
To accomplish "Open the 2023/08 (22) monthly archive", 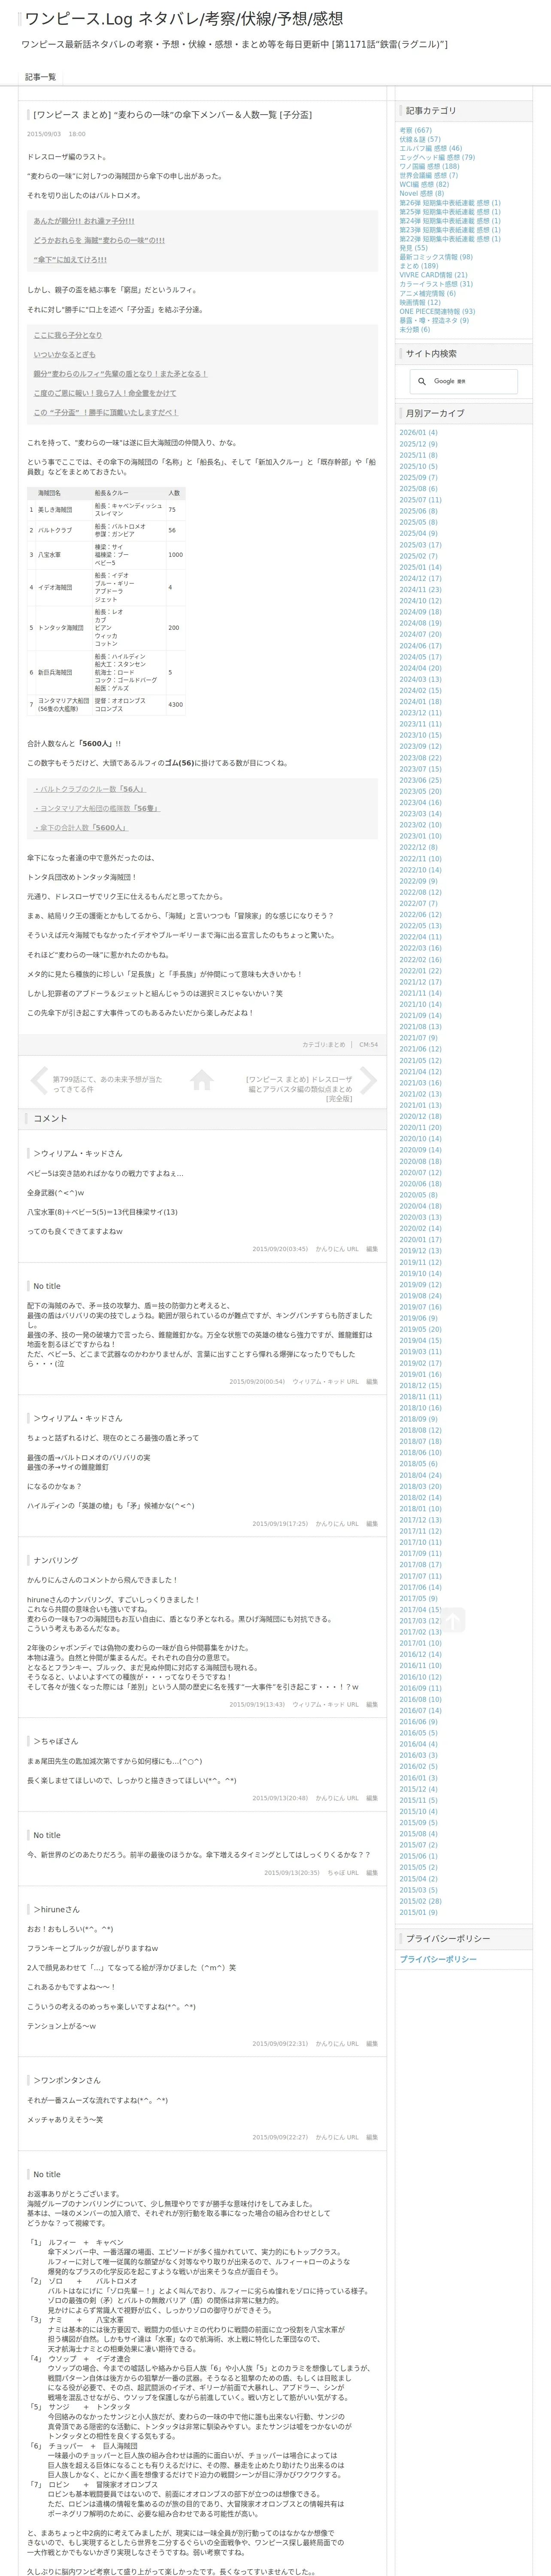I will (x=420, y=758).
